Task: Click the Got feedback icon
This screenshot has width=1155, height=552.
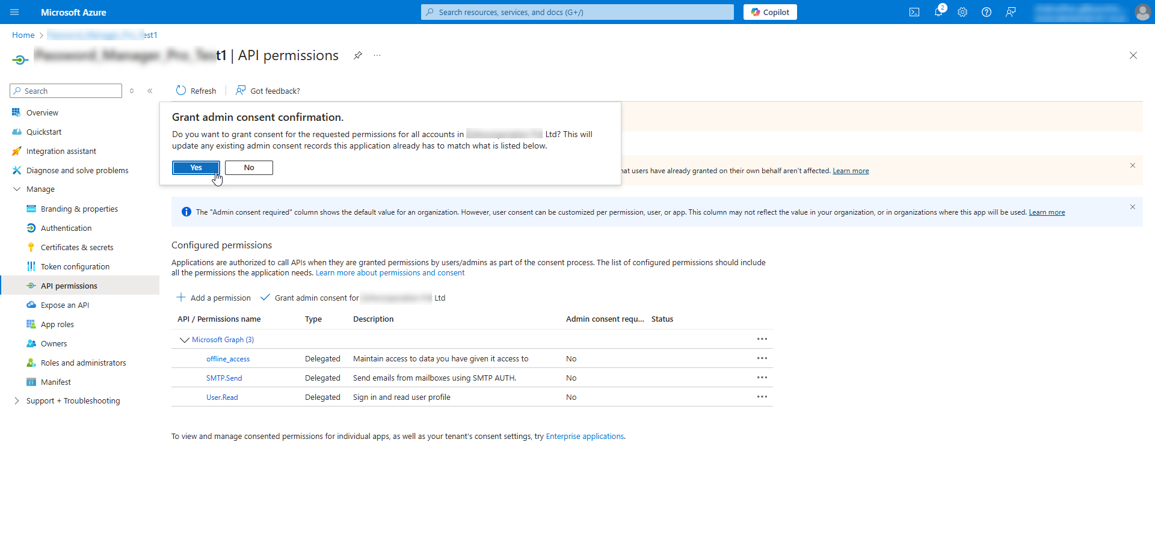Action: pos(241,90)
